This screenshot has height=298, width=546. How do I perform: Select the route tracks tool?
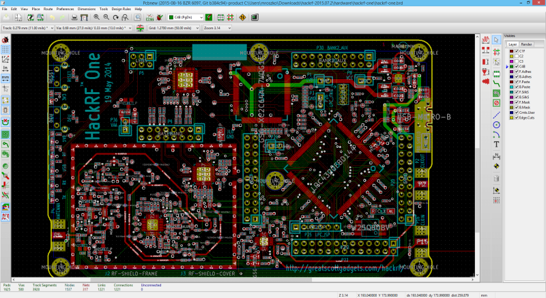point(497,83)
